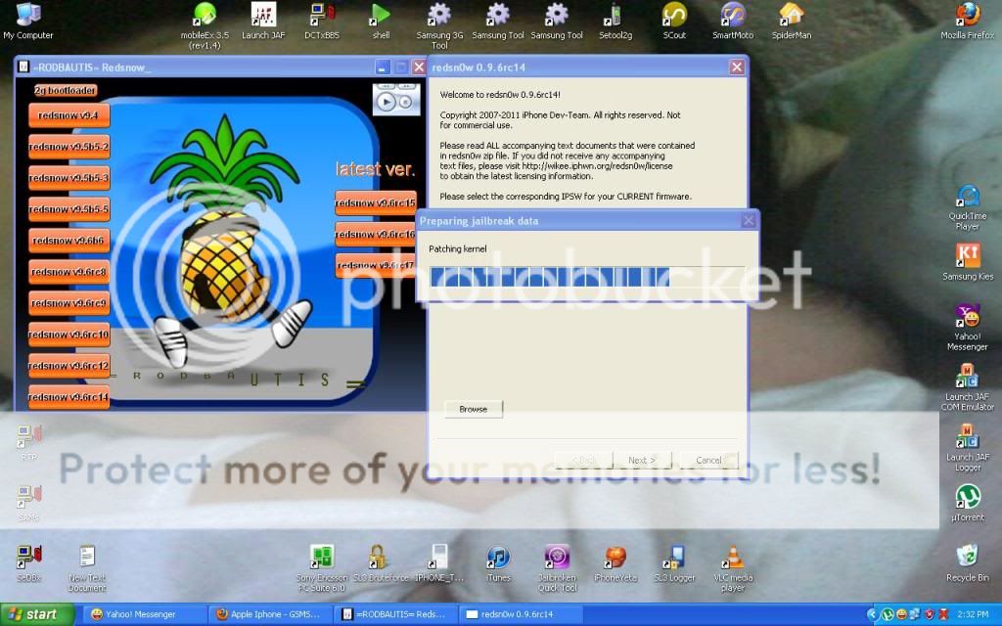Open the red security shield tray icon
Viewport: 1002px width, 626px height.
pos(930,614)
